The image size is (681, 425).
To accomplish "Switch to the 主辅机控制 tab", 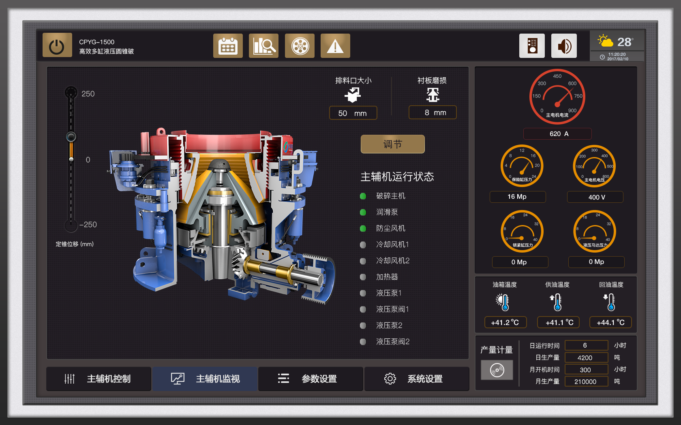I will 99,379.
